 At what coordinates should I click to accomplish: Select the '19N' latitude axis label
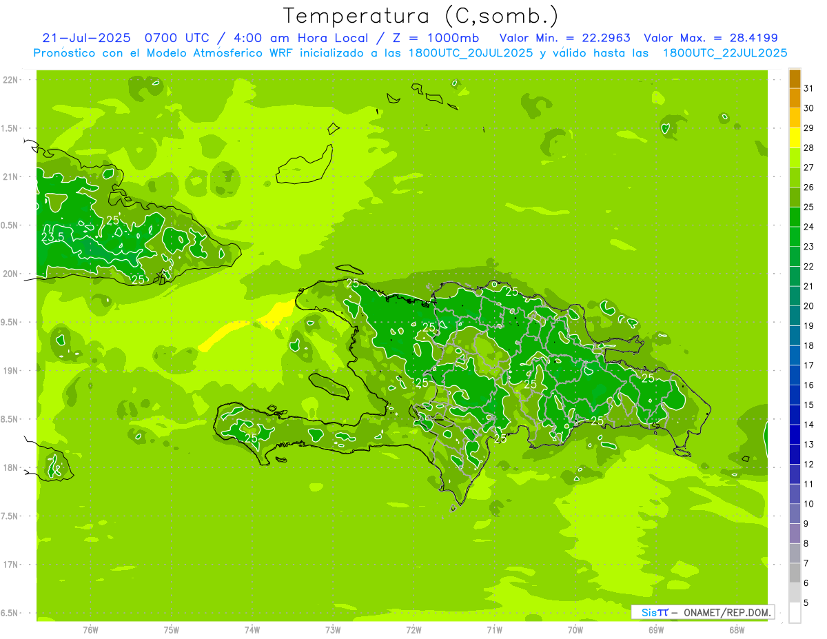(10, 371)
